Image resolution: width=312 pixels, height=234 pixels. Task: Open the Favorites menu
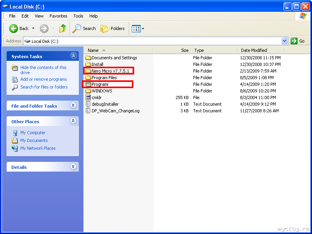[58, 16]
